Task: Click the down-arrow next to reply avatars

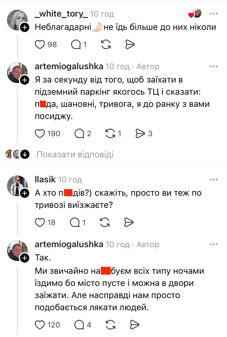Action: 25,154
